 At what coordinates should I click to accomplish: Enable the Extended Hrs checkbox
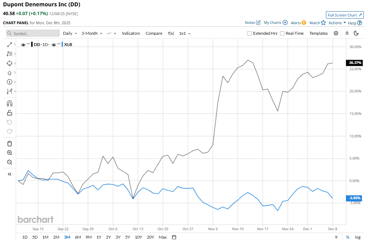tap(250, 33)
